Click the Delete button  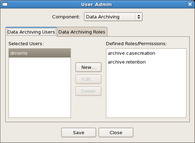(x=88, y=91)
